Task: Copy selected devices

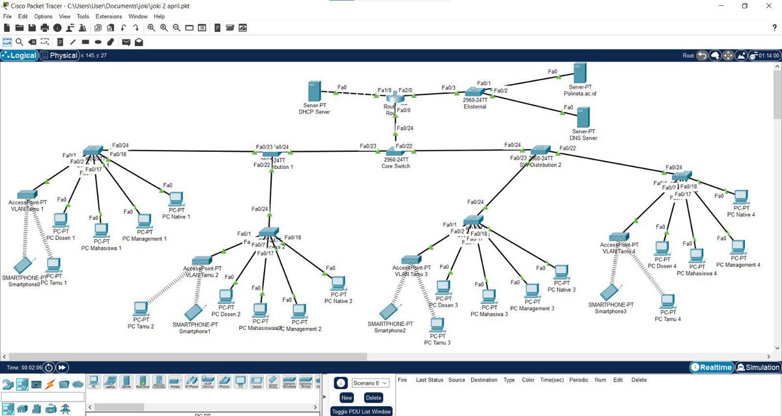Action: coord(98,28)
